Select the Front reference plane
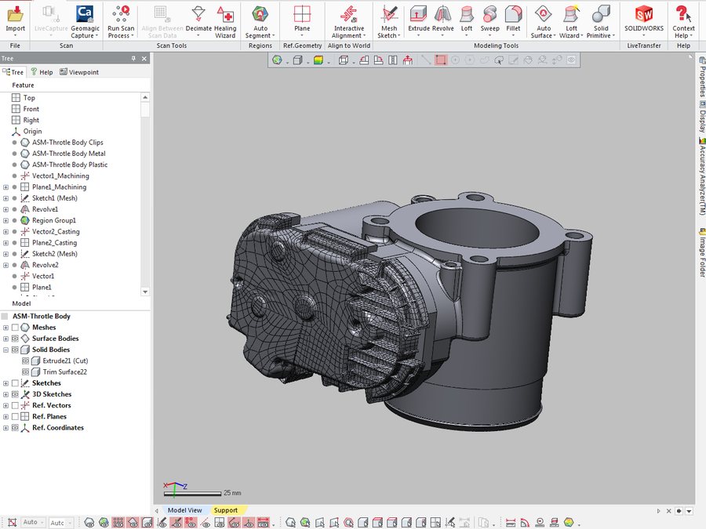Screen dimensions: 706x529 tap(31, 109)
